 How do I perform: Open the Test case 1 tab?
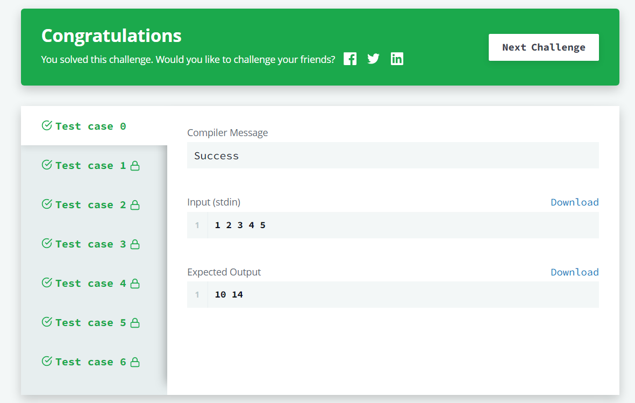pos(94,165)
